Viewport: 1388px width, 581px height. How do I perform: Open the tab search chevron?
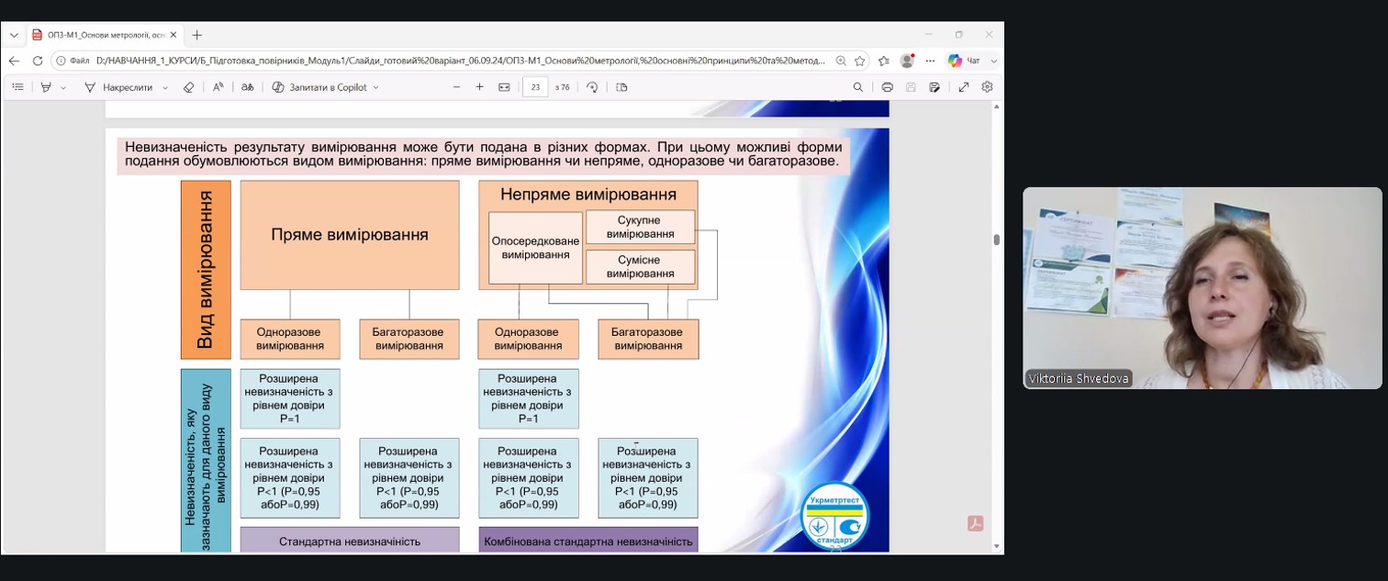pos(14,35)
